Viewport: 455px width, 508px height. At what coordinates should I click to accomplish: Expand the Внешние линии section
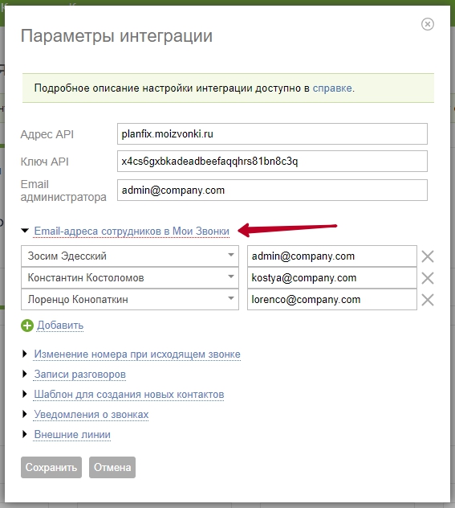click(72, 435)
